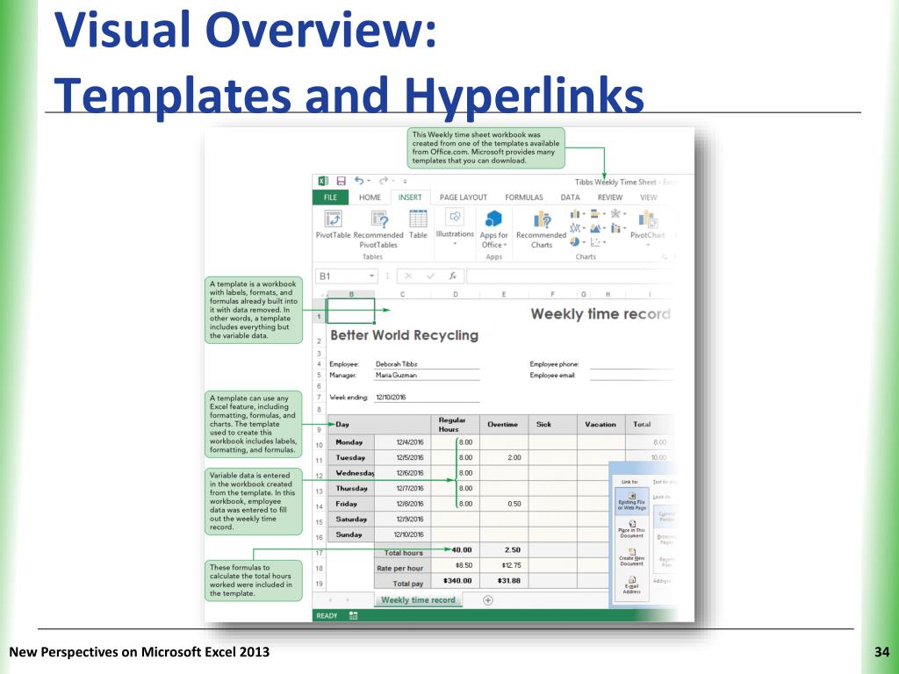Click inside the formula bar input

click(571, 276)
